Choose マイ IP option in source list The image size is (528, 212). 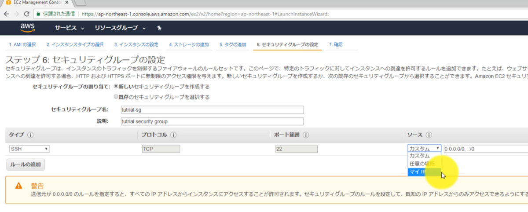click(x=424, y=172)
